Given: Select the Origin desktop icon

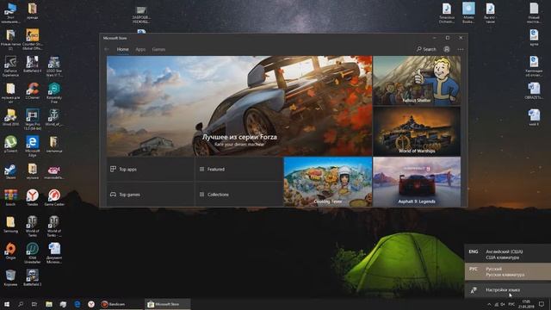Looking at the screenshot, I should [x=10, y=251].
